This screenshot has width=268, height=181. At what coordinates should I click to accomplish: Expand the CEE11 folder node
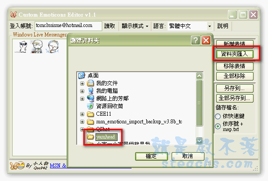[82, 114]
